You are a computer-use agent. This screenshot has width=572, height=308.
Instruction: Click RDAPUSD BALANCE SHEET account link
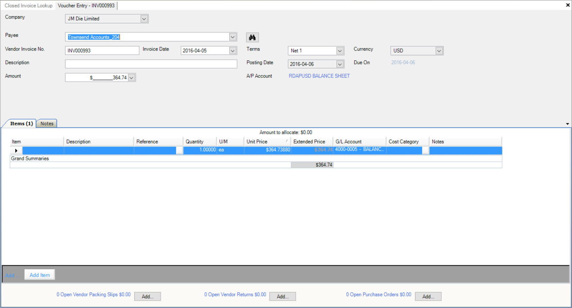pos(319,76)
